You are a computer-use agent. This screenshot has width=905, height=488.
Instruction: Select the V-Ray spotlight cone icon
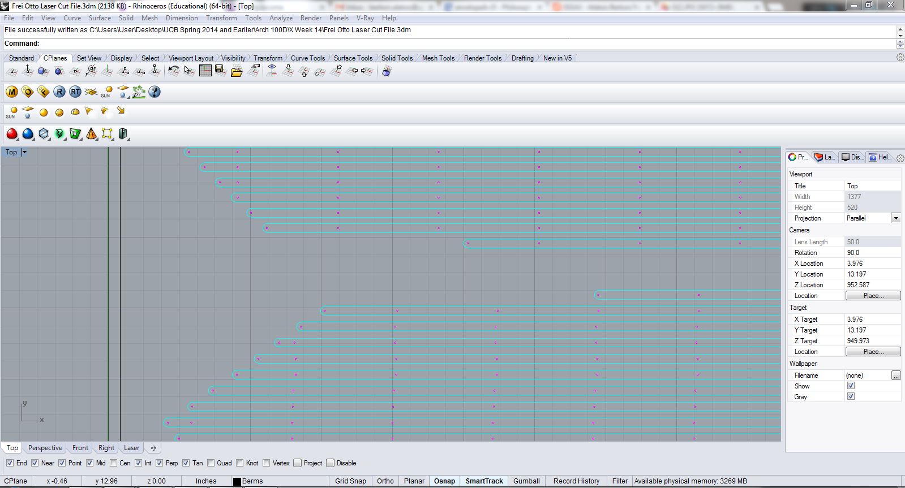(x=89, y=112)
